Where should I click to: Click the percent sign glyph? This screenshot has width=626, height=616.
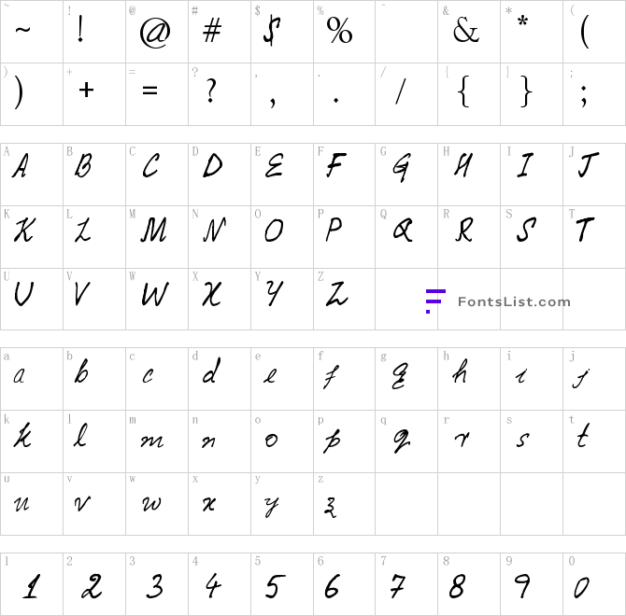tap(339, 31)
